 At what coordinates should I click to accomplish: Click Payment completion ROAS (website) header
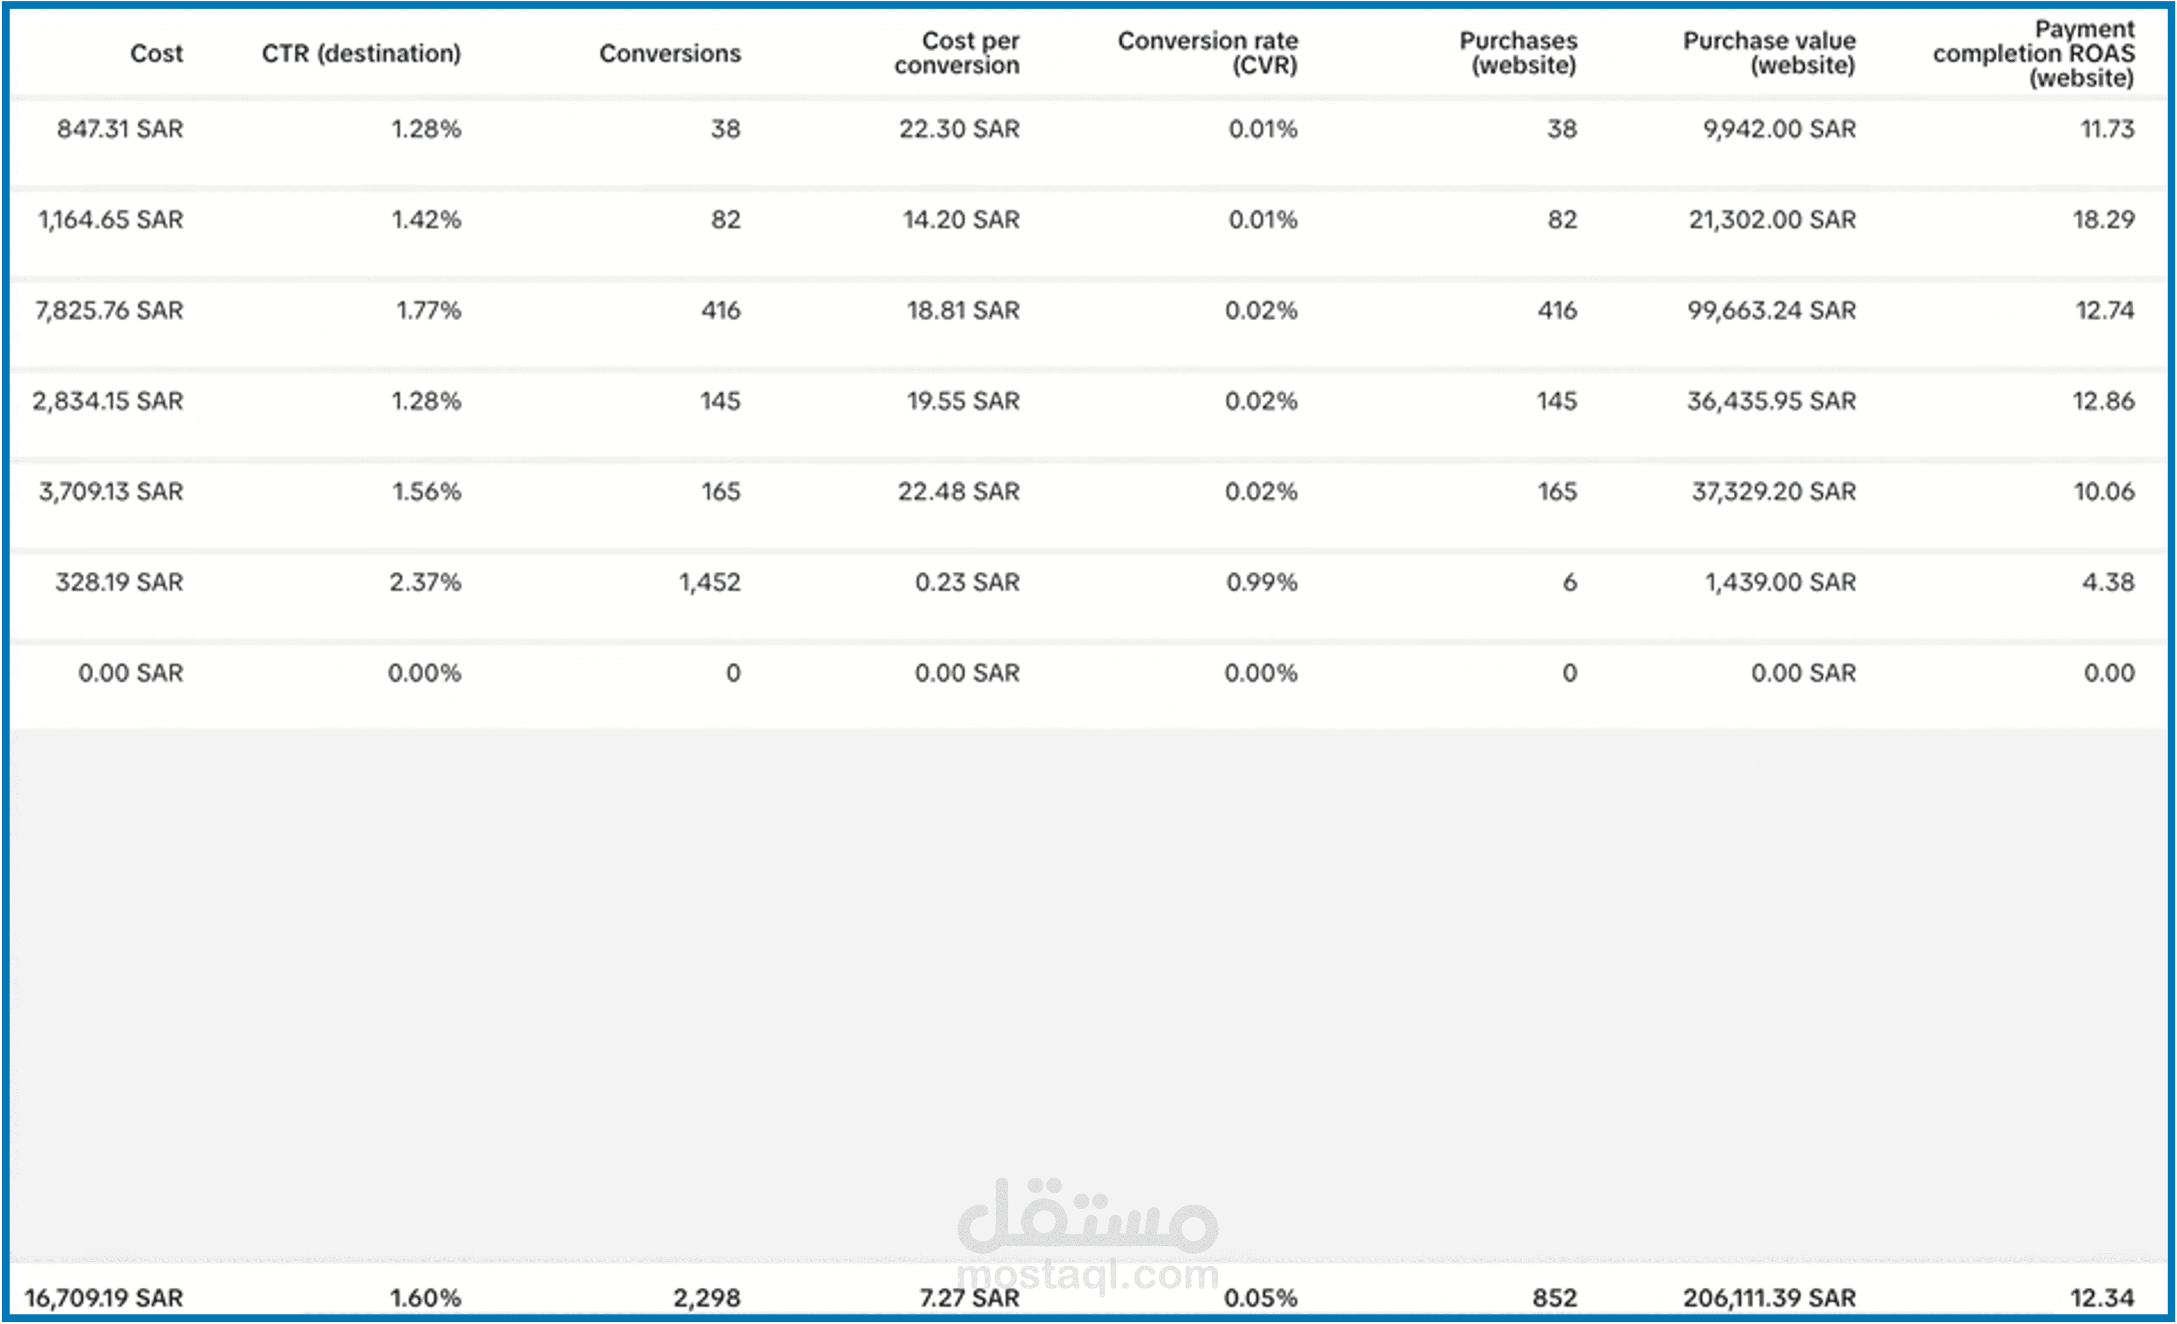pos(2034,53)
